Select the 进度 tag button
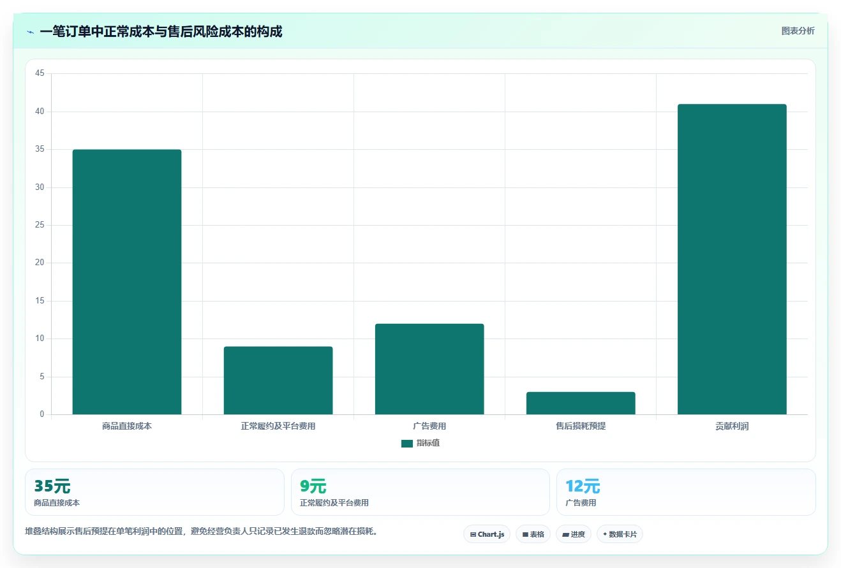The width and height of the screenshot is (841, 568). pos(574,534)
